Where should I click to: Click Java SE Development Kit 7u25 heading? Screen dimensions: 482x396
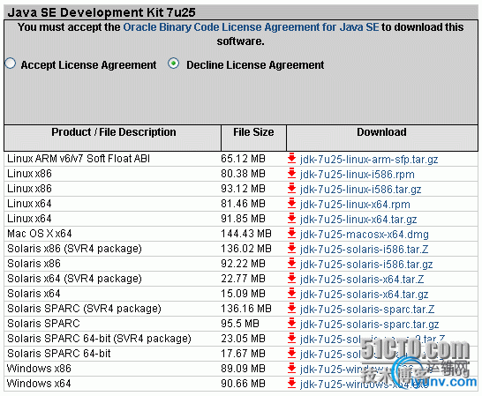[102, 12]
